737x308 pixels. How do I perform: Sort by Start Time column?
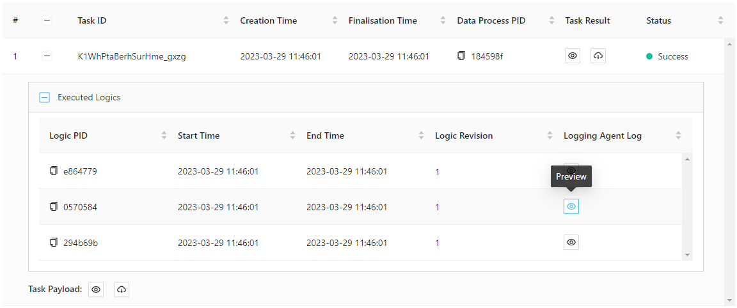pos(292,135)
